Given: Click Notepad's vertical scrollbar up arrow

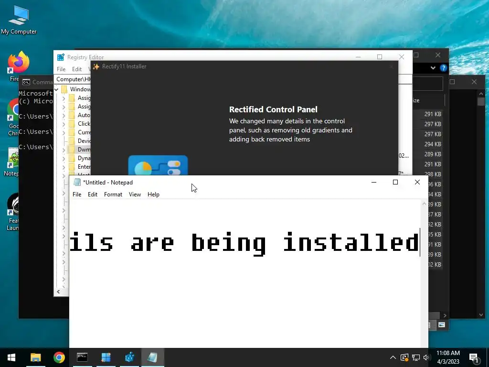Looking at the screenshot, I should (x=424, y=204).
